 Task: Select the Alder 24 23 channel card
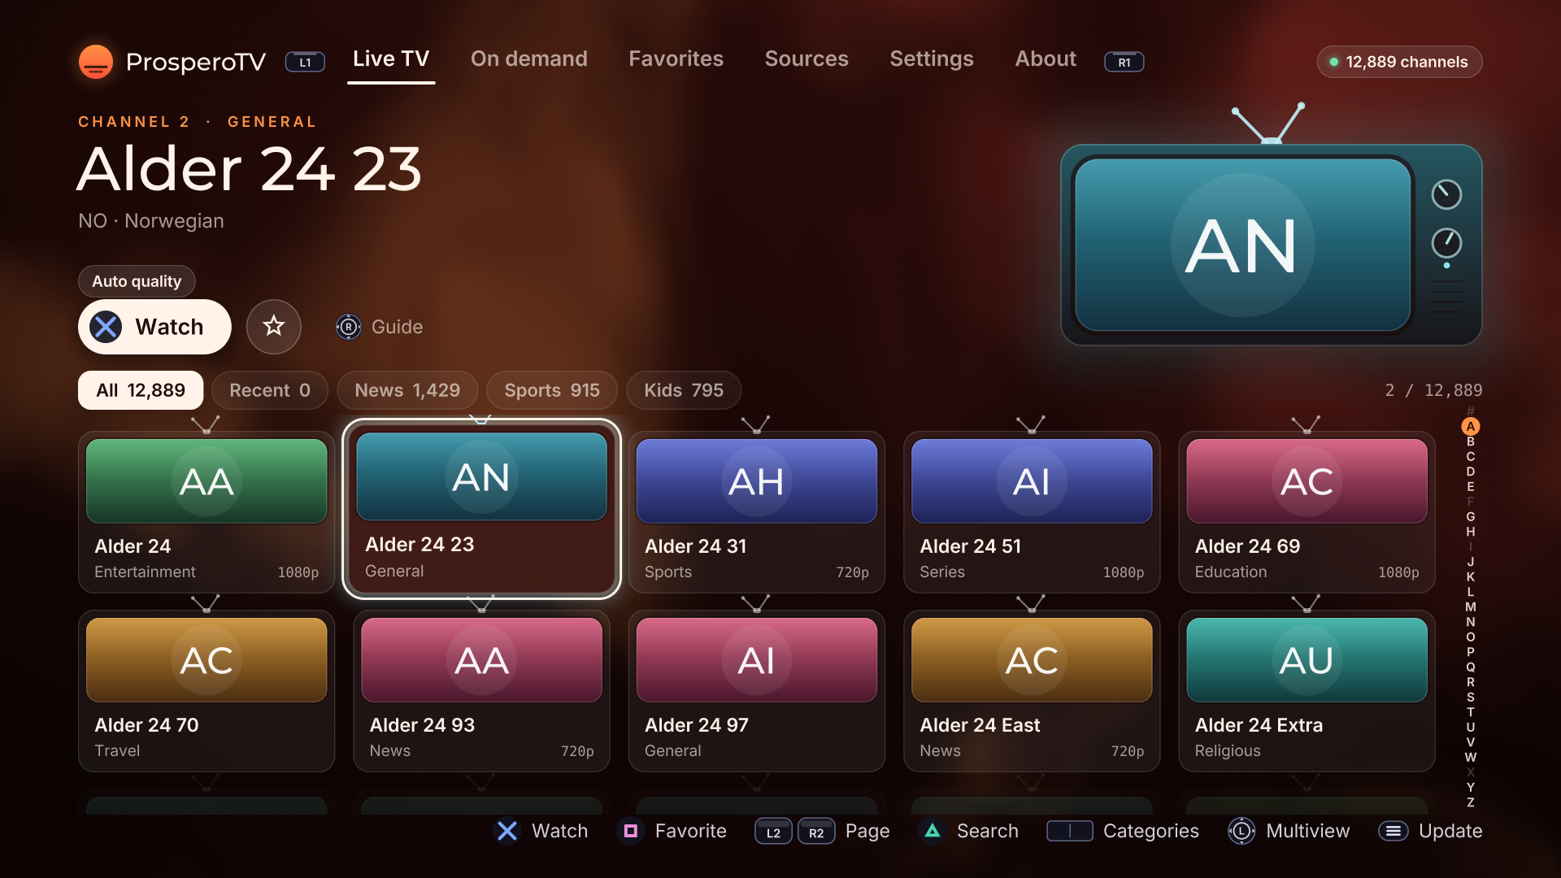point(481,509)
